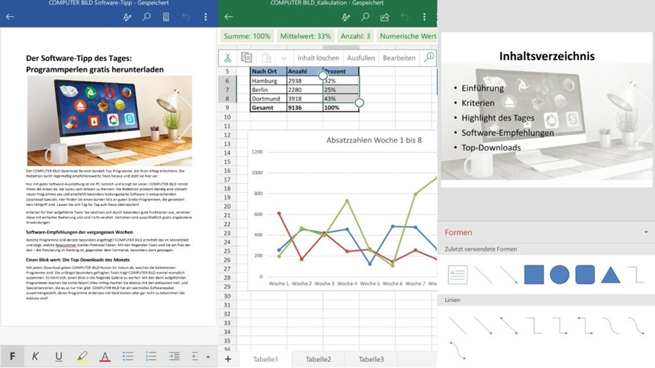Select the Einführung bullet on the slide
The width and height of the screenshot is (655, 368).
(x=482, y=88)
